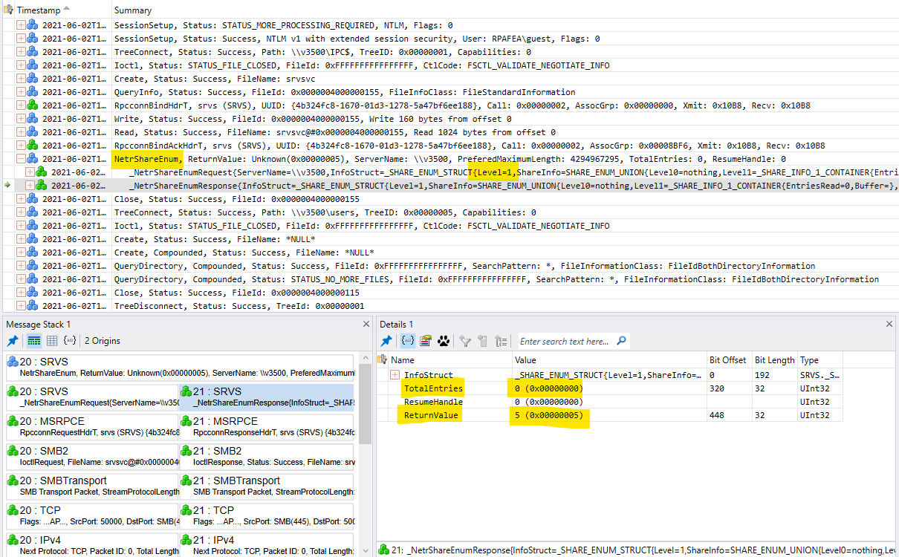Select the ReturnValue field row

tap(609, 415)
